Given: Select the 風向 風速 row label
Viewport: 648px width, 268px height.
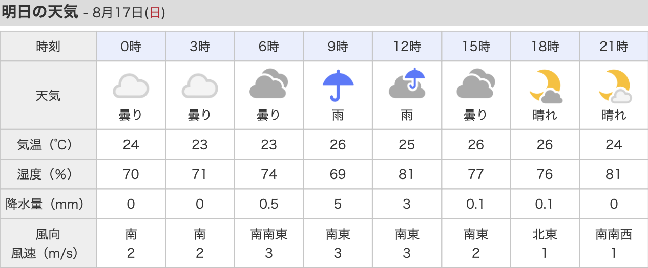Looking at the screenshot, I should 49,243.
